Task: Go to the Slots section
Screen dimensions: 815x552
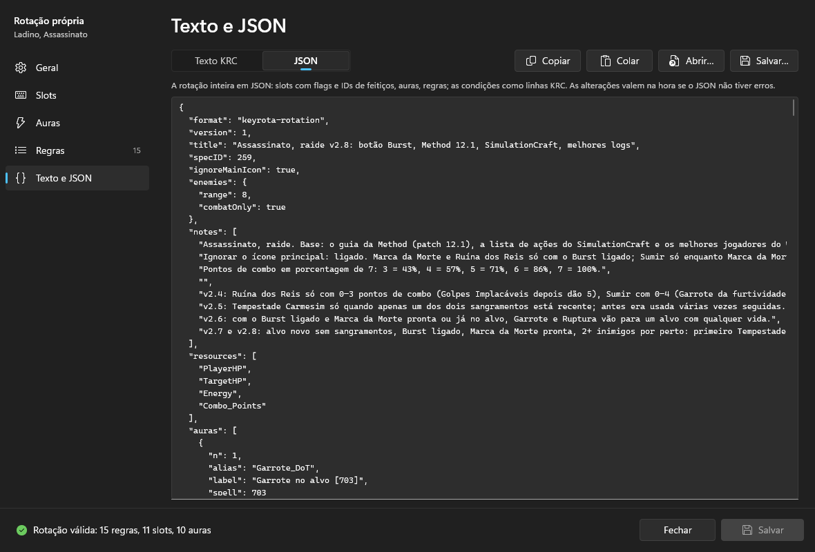Action: [x=77, y=95]
